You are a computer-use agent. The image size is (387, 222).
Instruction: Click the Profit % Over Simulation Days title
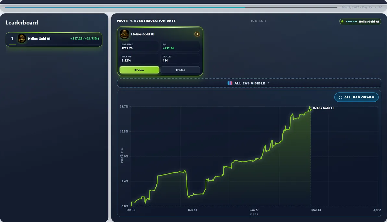146,21
